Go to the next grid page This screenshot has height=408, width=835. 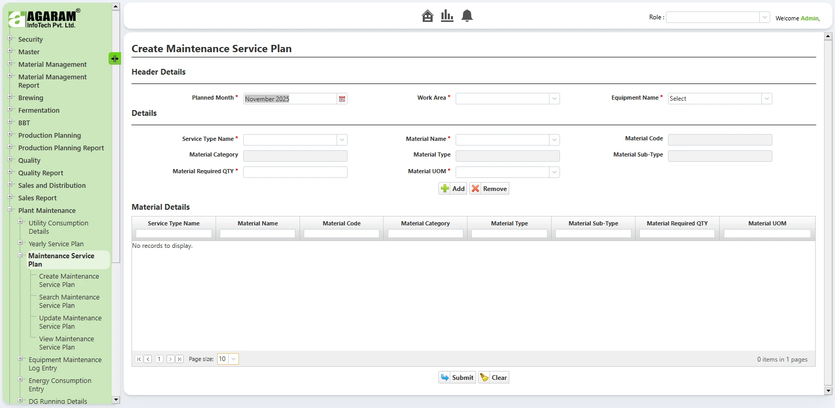pos(170,359)
